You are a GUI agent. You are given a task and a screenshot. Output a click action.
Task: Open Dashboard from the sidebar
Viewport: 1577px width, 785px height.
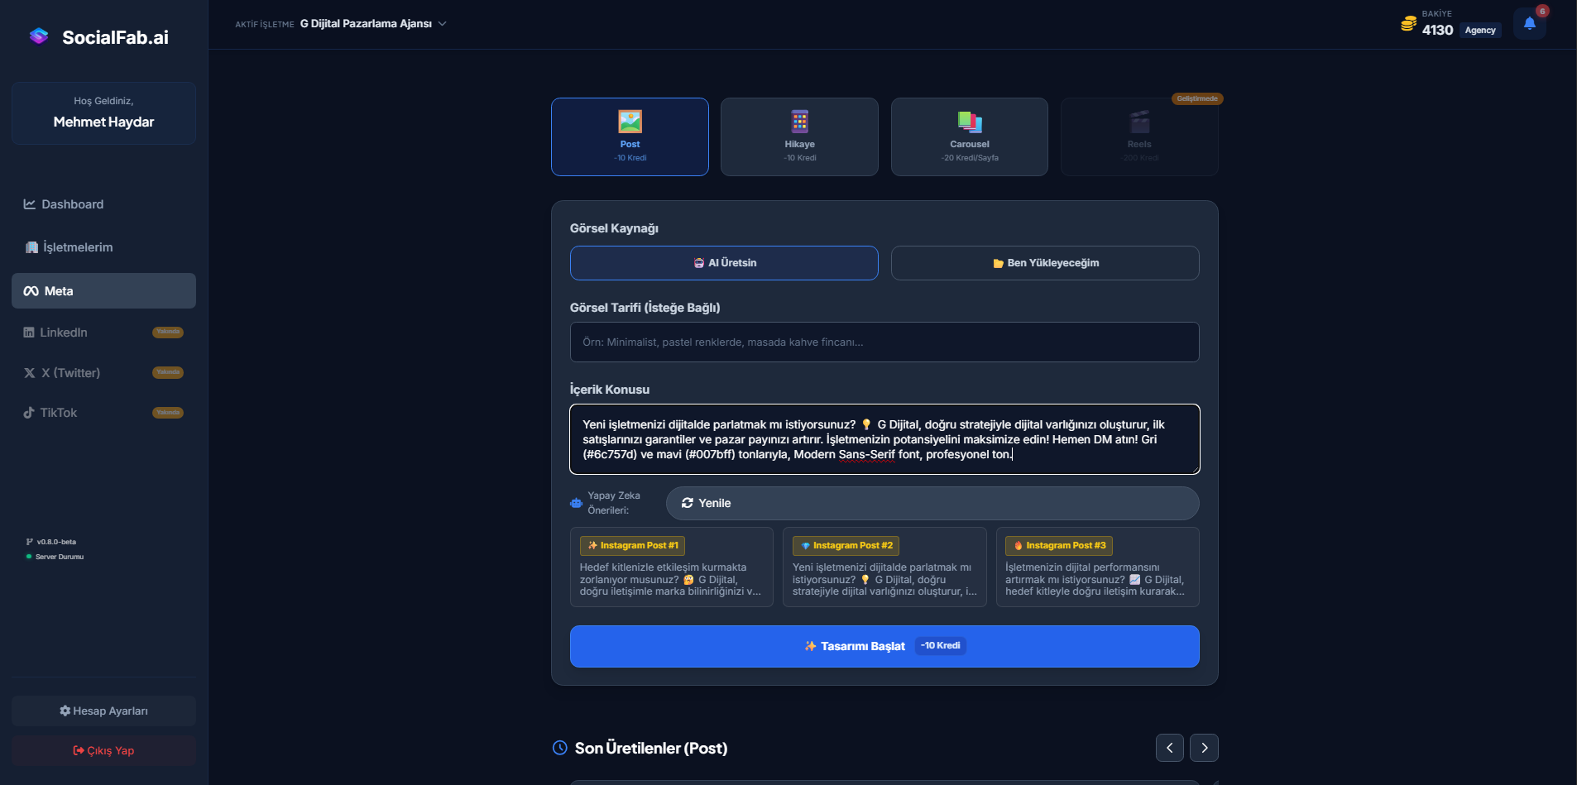[72, 204]
